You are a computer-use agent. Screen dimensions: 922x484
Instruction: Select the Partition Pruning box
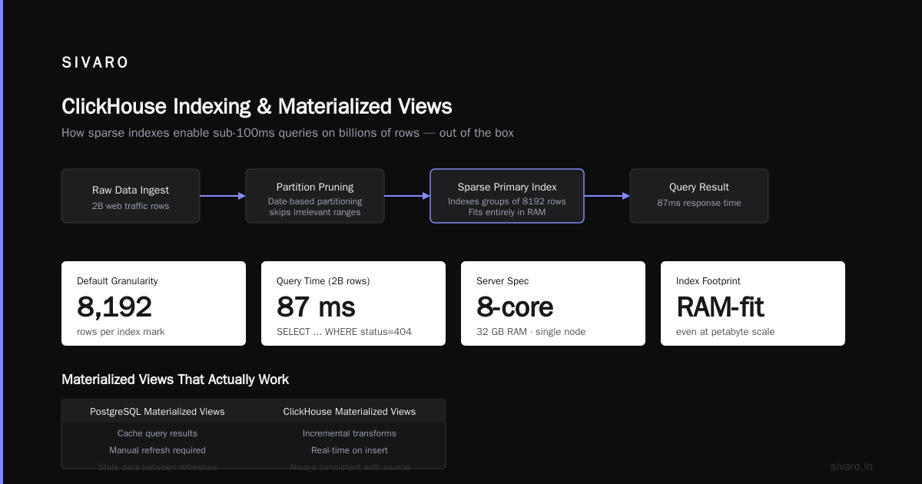[315, 196]
